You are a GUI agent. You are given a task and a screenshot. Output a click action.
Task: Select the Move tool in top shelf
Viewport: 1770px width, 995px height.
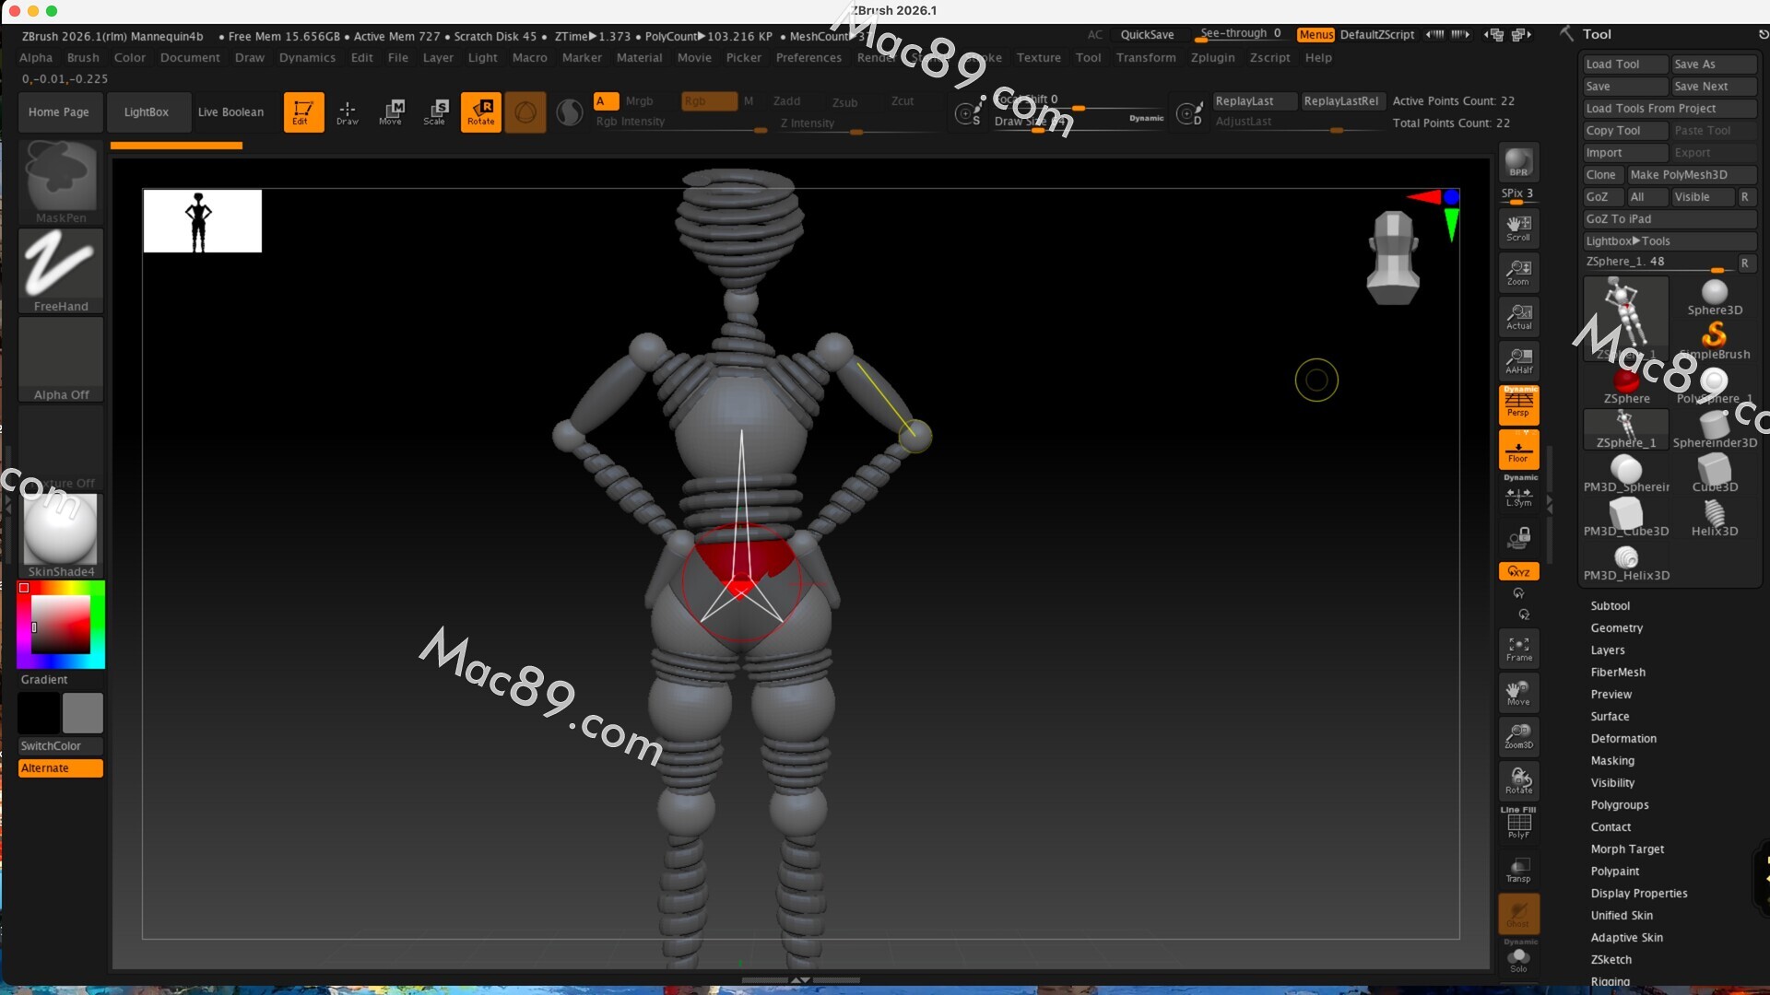pos(391,111)
